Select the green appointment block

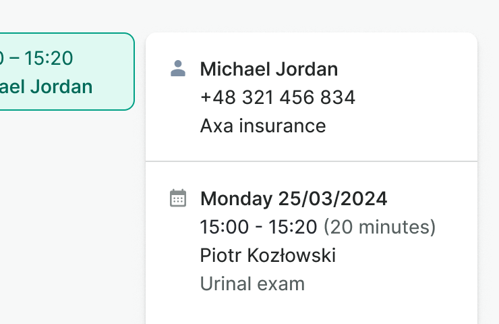click(x=66, y=72)
